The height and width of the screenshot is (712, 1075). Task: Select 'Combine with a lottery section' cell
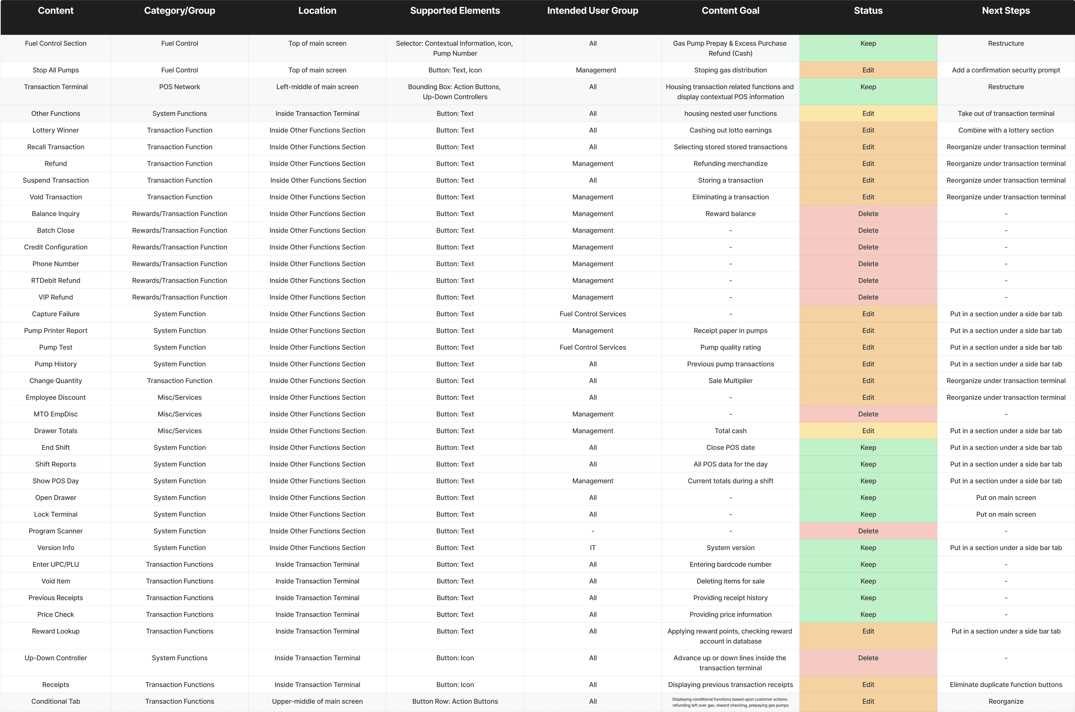pyautogui.click(x=1006, y=130)
